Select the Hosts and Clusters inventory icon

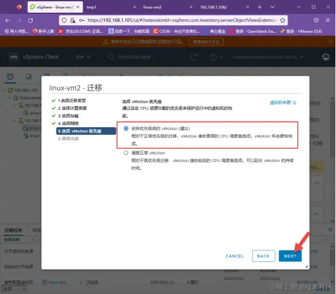[10, 76]
